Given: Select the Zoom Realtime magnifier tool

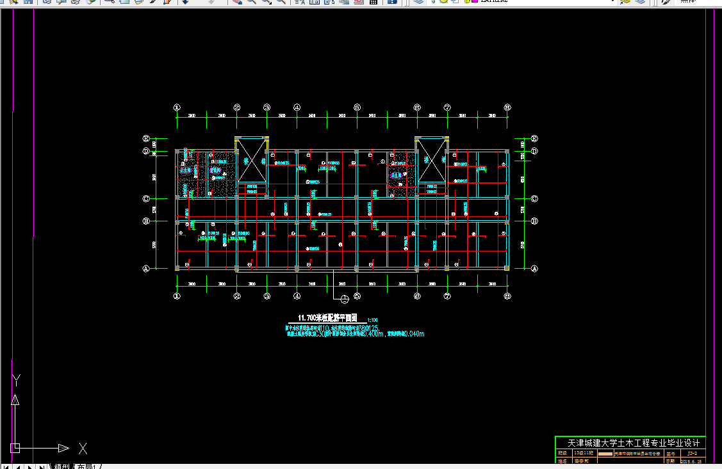Looking at the screenshot, I should 251,2.
